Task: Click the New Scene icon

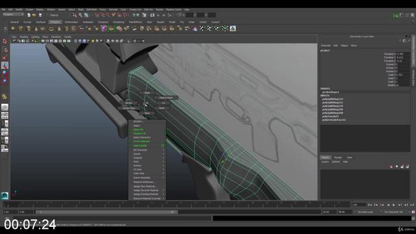Action: click(29, 15)
